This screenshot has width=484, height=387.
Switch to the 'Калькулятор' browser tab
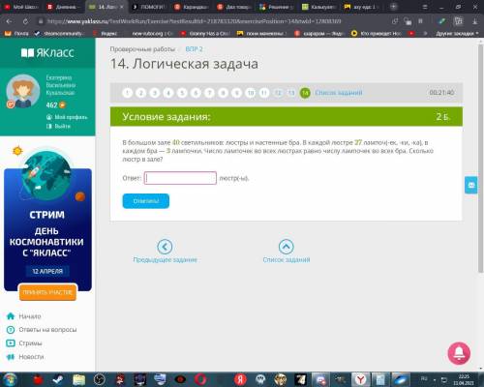319,7
